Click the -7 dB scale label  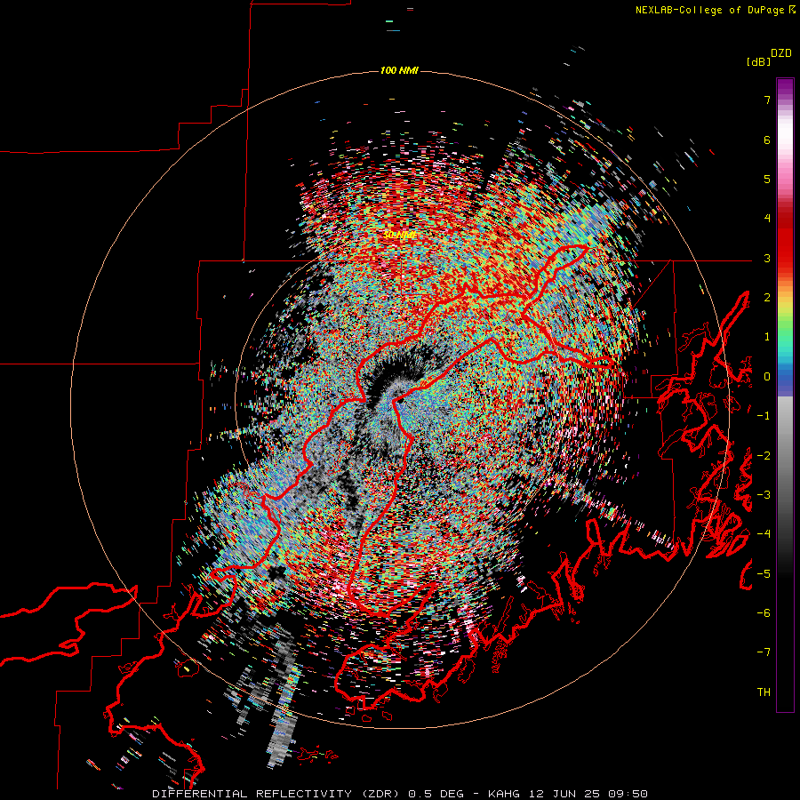tap(764, 652)
